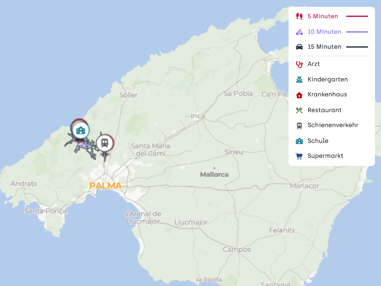Image resolution: width=381 pixels, height=286 pixels.
Task: Click the Kindergarten teddy icon
Action: [x=299, y=79]
